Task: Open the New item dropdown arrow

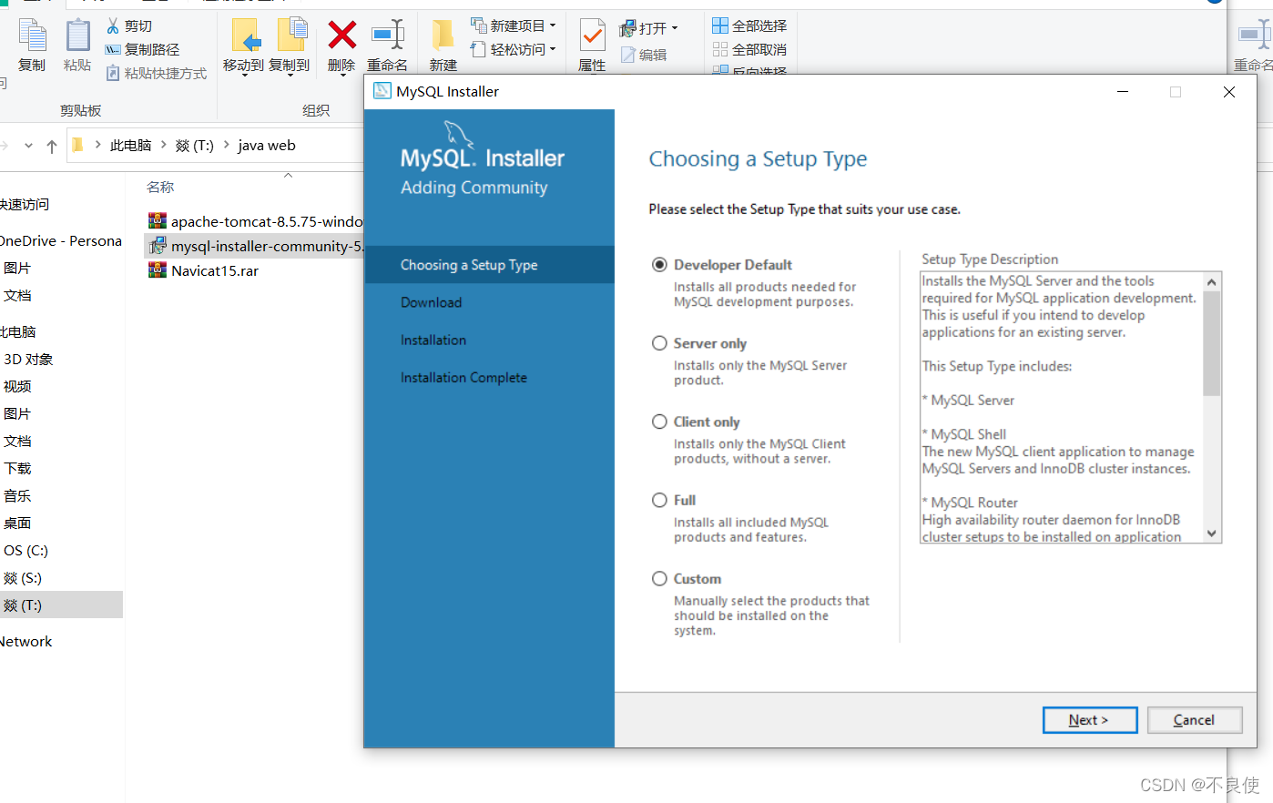Action: [553, 25]
